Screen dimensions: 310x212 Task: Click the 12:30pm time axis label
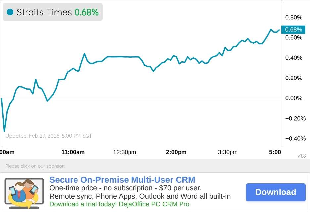coord(125,152)
